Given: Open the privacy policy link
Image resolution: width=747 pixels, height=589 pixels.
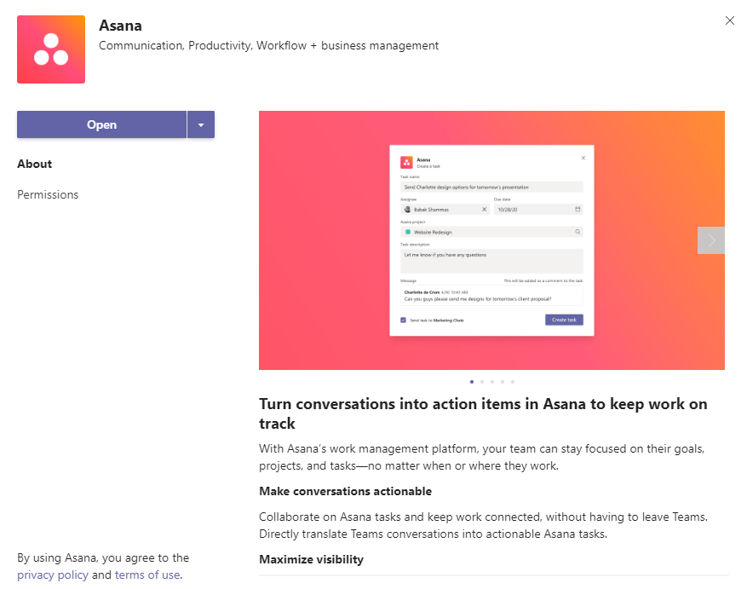Looking at the screenshot, I should 53,575.
